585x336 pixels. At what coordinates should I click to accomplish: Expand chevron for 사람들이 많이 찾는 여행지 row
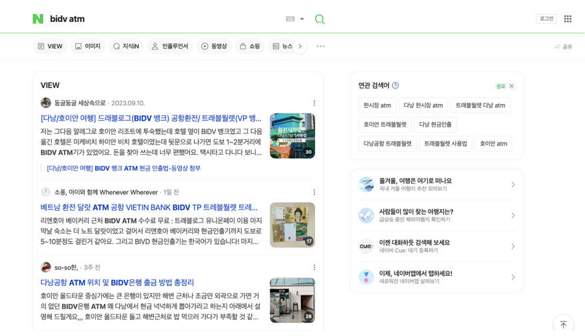pos(513,215)
